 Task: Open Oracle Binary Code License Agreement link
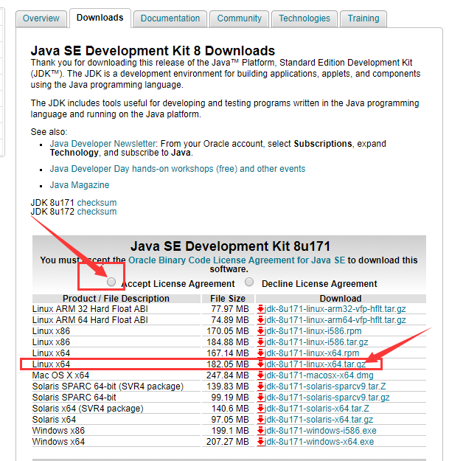pyautogui.click(x=237, y=260)
